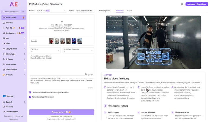210x122 pixels.
Task: Click the LipSync-Video icon
Action: 4,49
